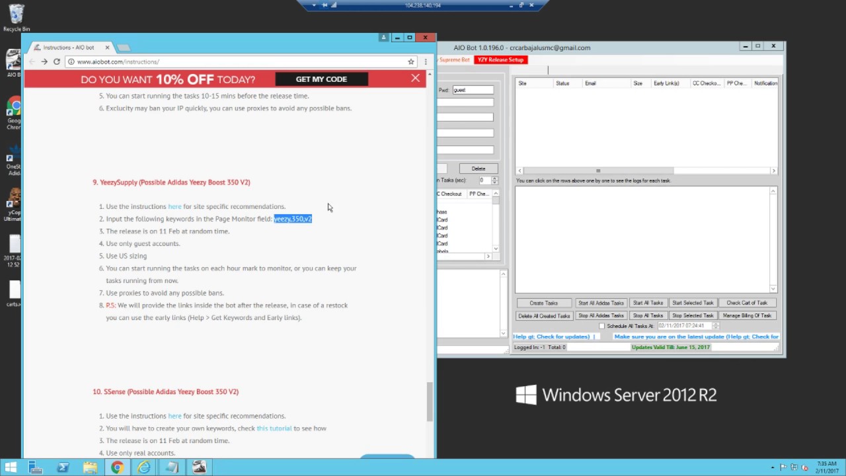Click Start Selected Task button
Screen dimensions: 846x476
[x=693, y=303]
